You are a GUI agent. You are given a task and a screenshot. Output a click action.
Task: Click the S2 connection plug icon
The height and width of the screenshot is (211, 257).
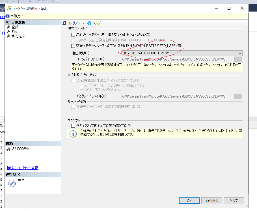[8, 149]
